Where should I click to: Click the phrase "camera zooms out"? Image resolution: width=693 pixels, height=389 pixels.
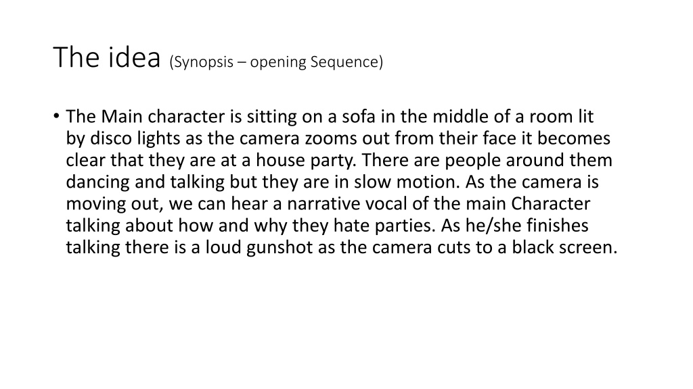[308, 138]
